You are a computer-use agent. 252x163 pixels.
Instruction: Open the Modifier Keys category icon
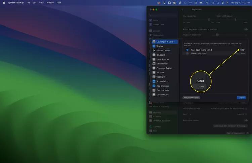pos(154,95)
